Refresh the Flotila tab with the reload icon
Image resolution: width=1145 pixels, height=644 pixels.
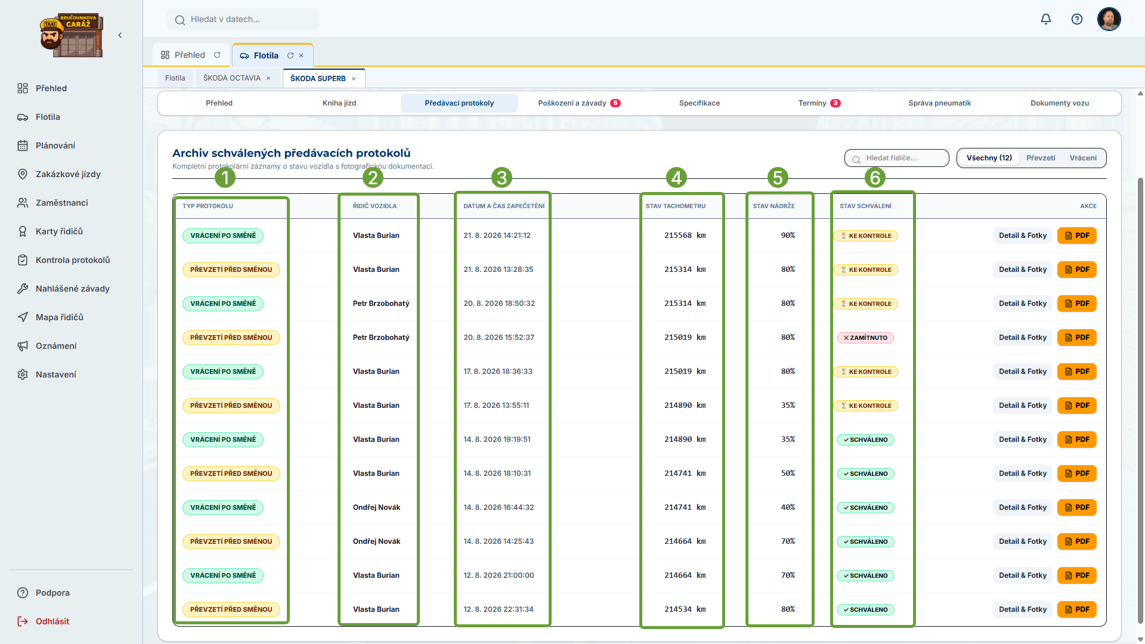coord(290,55)
